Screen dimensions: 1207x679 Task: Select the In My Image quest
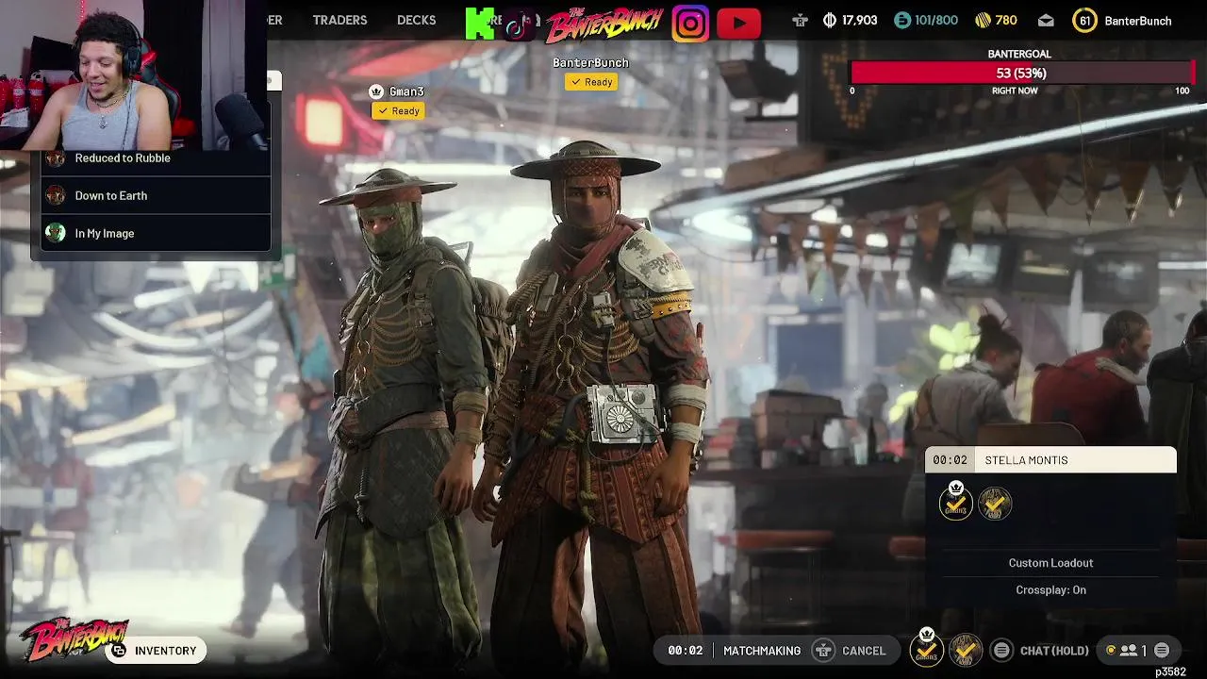click(155, 233)
